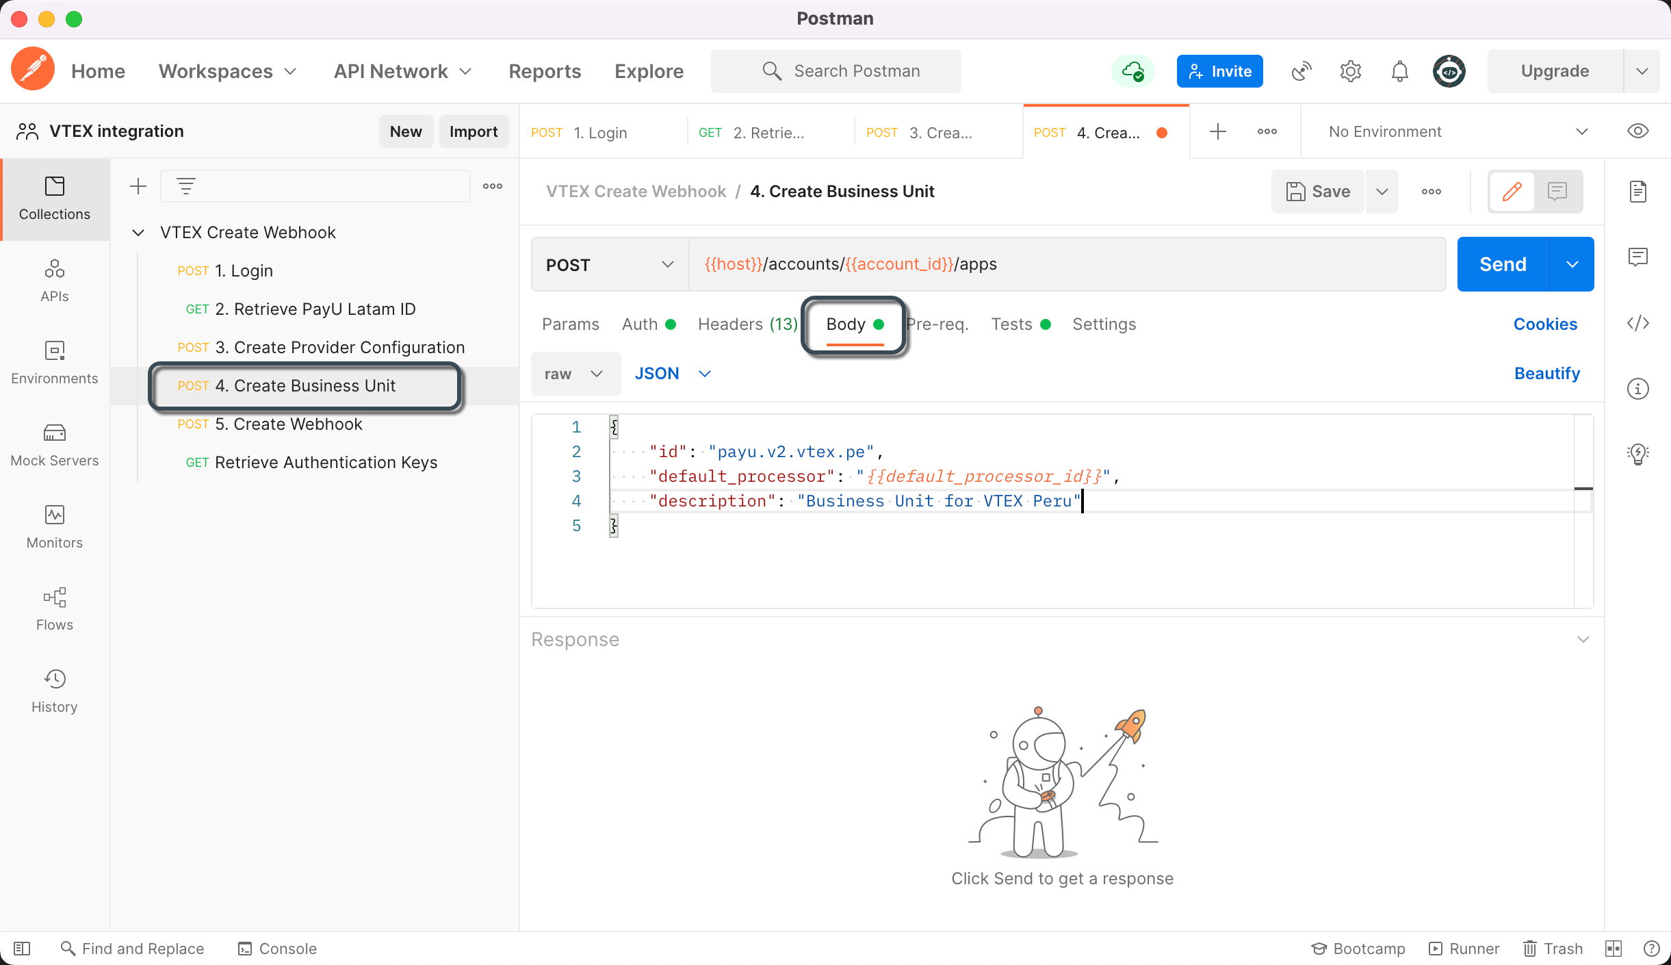Open the Code snippet icon
The height and width of the screenshot is (965, 1671).
[x=1637, y=323]
